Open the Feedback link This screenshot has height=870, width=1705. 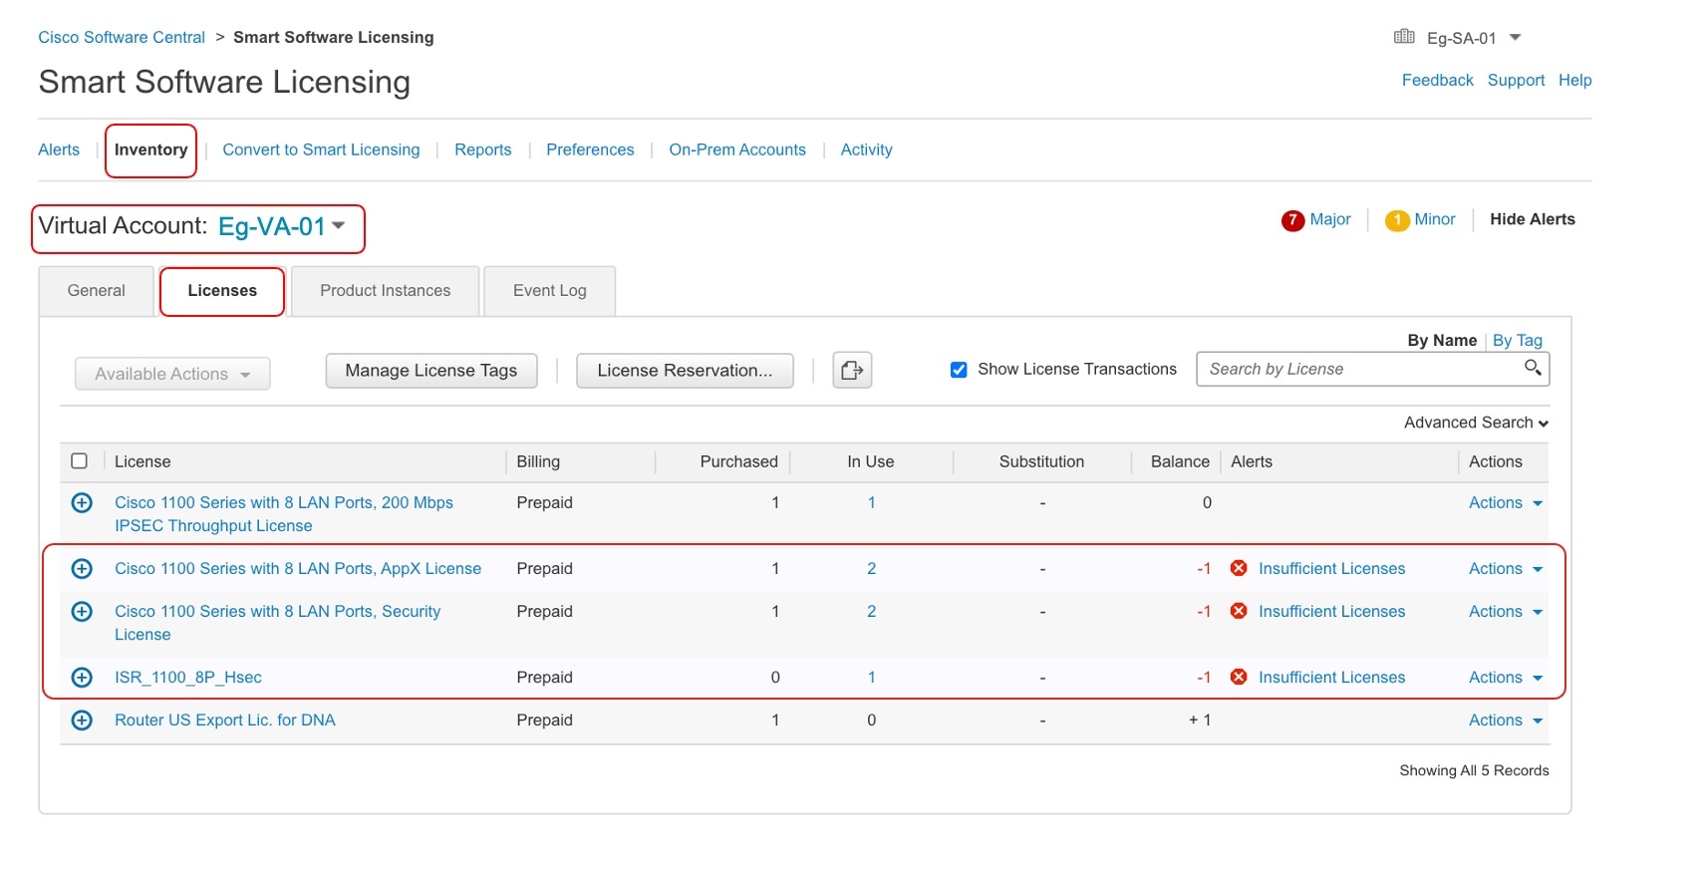[1437, 80]
